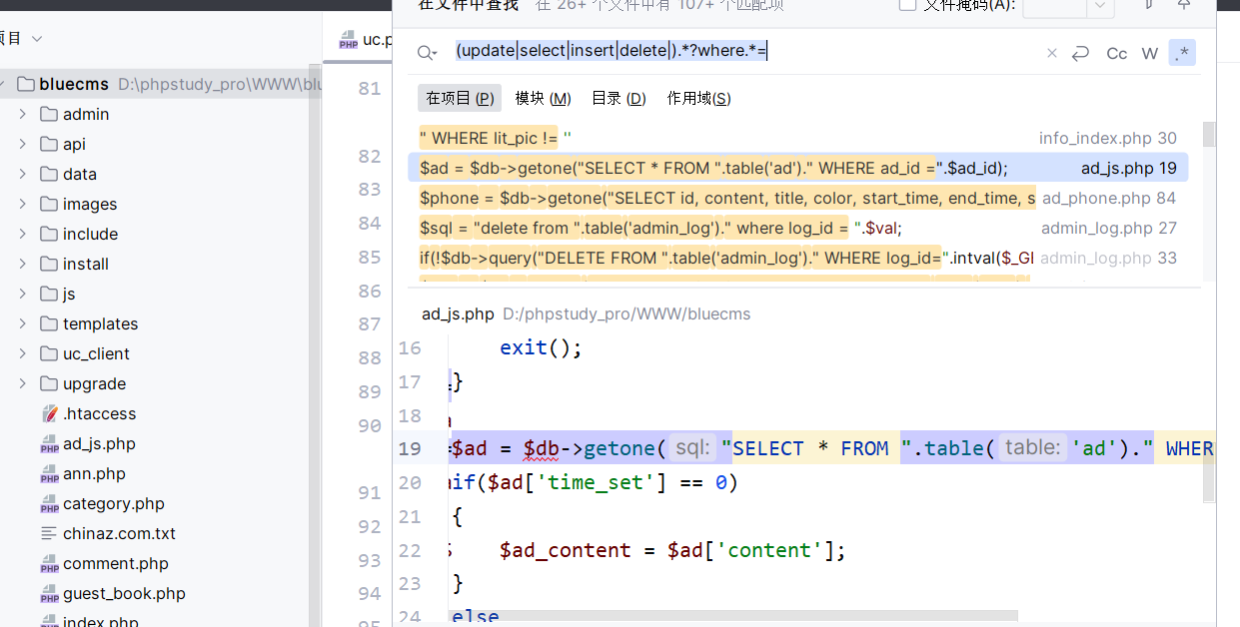Expand the templates folder

click(x=22, y=323)
